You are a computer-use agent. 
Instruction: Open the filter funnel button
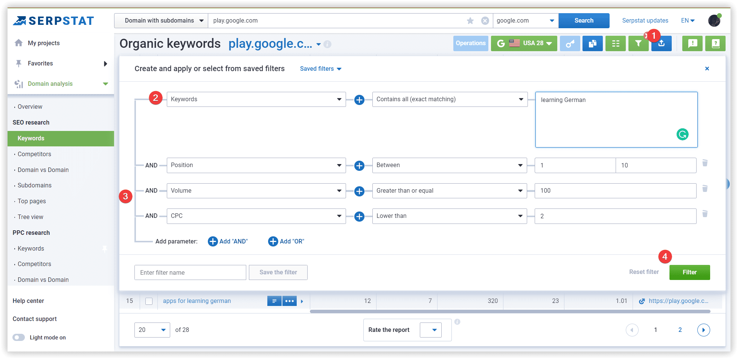tap(638, 43)
